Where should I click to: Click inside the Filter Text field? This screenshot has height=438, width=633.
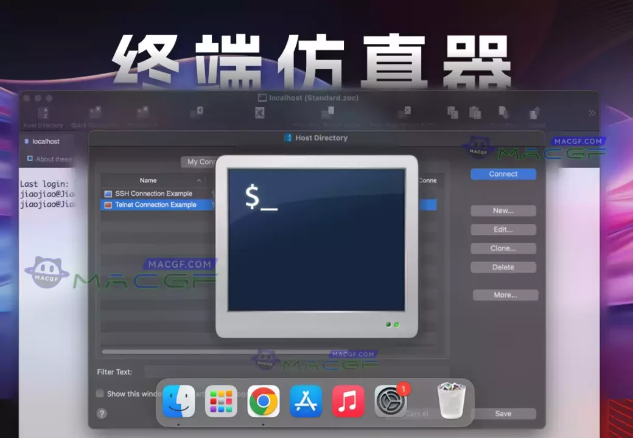coord(183,372)
